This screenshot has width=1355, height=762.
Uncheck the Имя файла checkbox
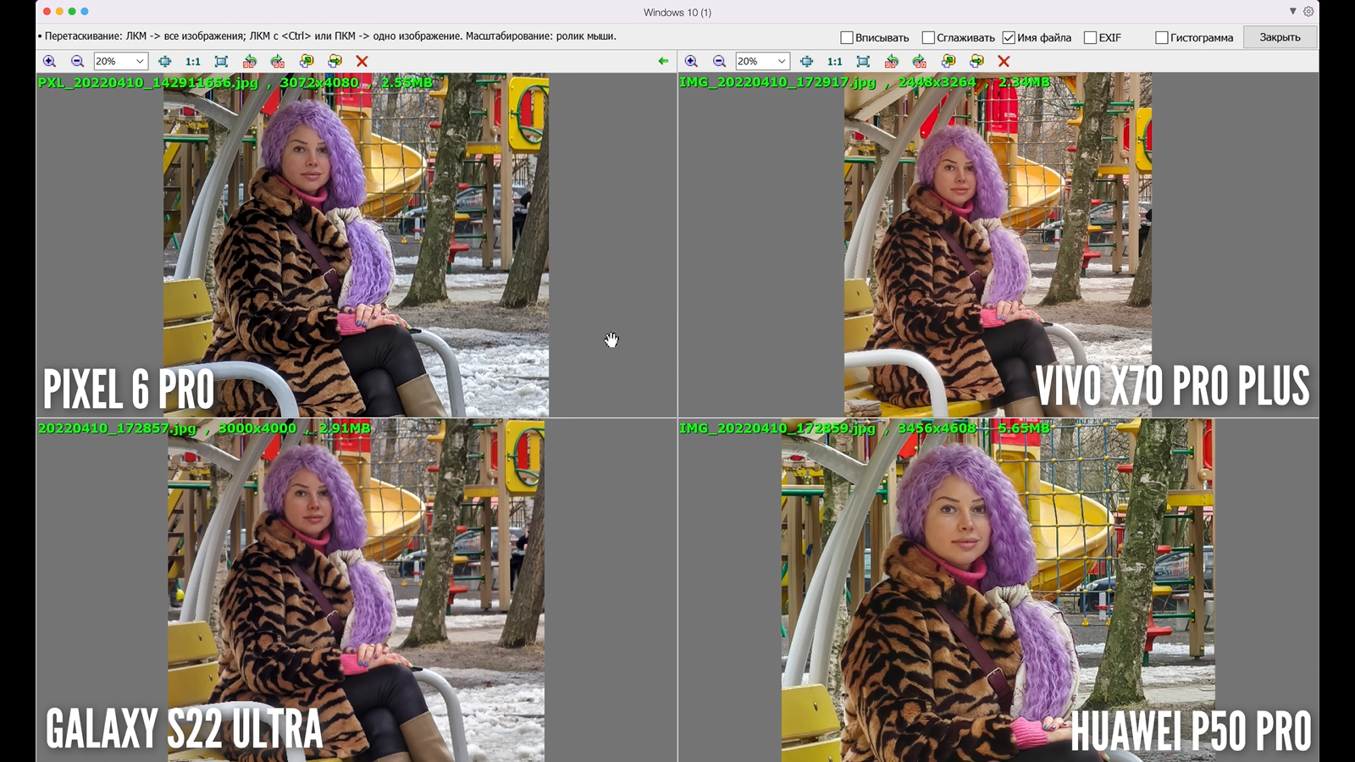[1009, 37]
